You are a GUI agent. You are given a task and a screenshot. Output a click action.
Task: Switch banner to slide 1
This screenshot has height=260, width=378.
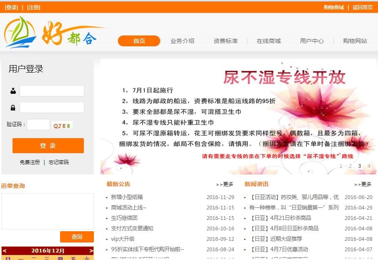pos(341,166)
